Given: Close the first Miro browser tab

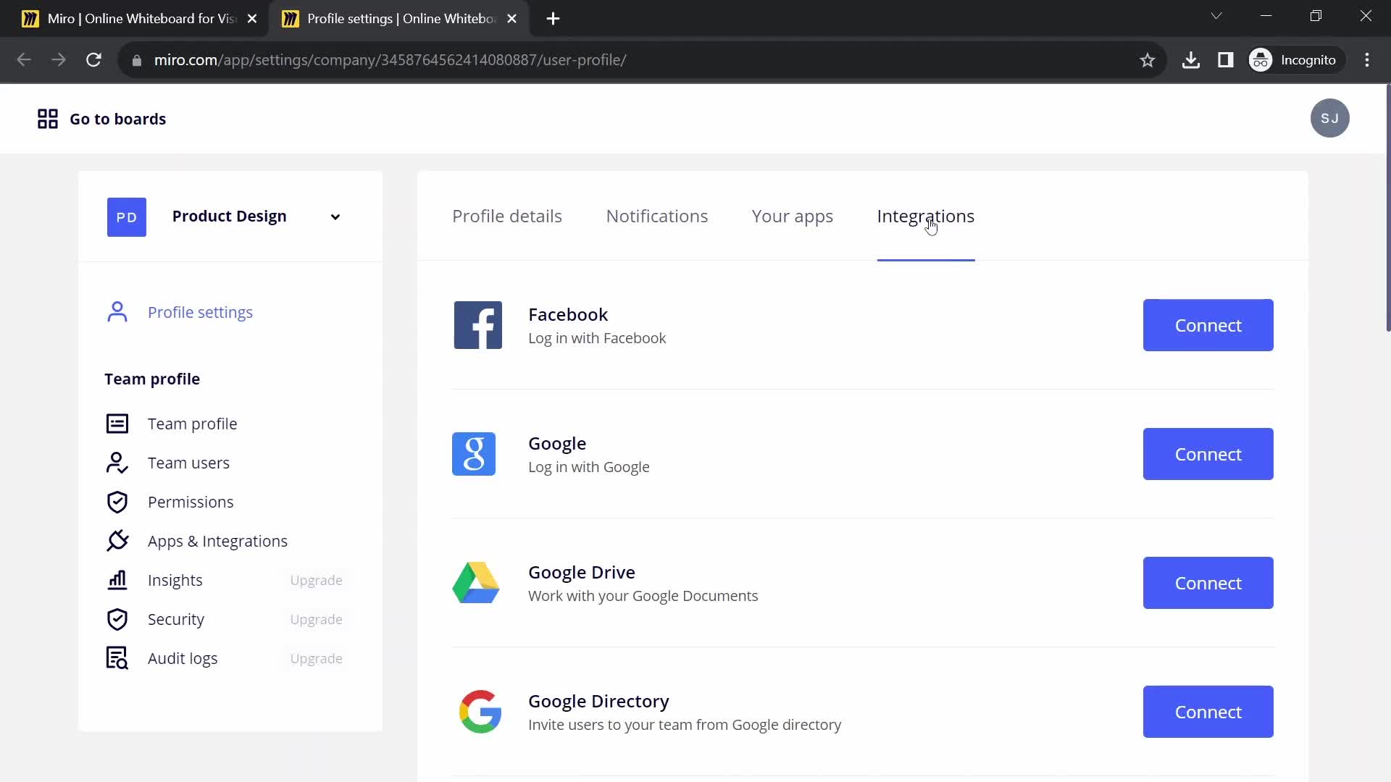Looking at the screenshot, I should point(252,19).
